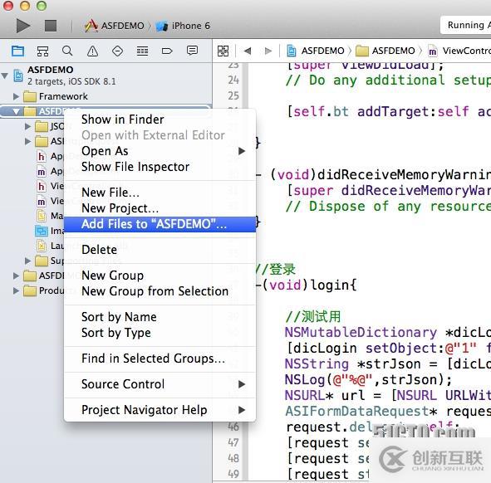Choose New Group menu entry
Screen dimensions: 491x483
pyautogui.click(x=160, y=276)
